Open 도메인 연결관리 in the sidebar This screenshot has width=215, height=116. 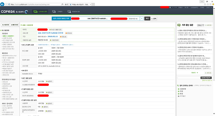pyautogui.click(x=7, y=44)
